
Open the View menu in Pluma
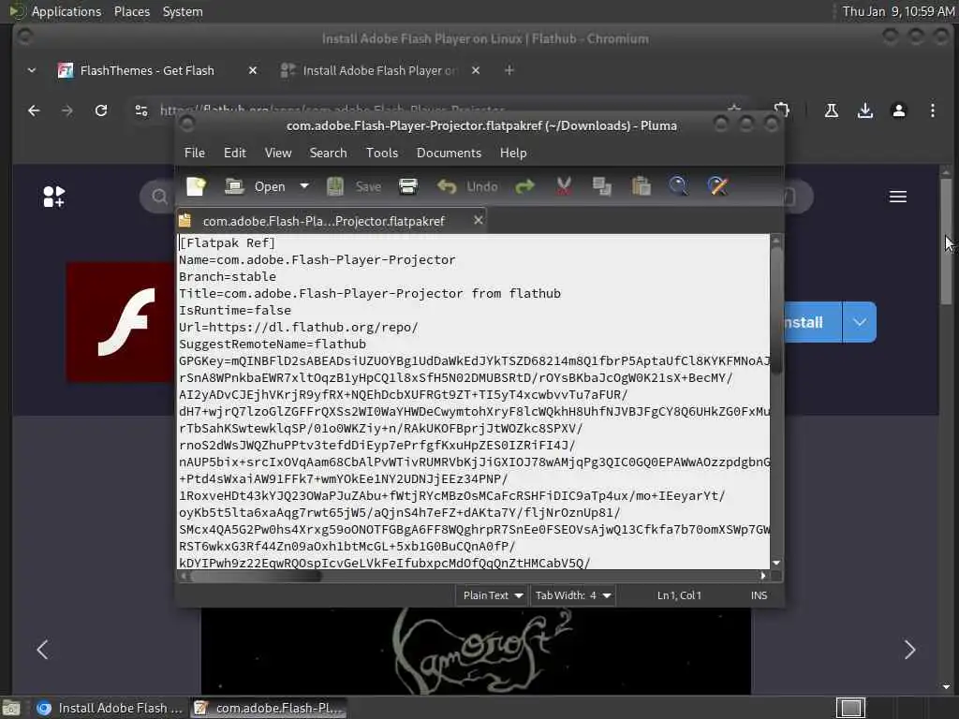point(277,153)
